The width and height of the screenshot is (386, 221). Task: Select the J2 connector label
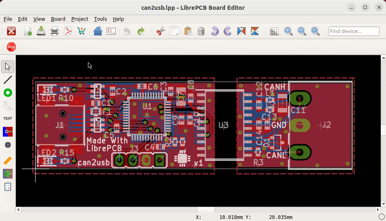point(327,125)
